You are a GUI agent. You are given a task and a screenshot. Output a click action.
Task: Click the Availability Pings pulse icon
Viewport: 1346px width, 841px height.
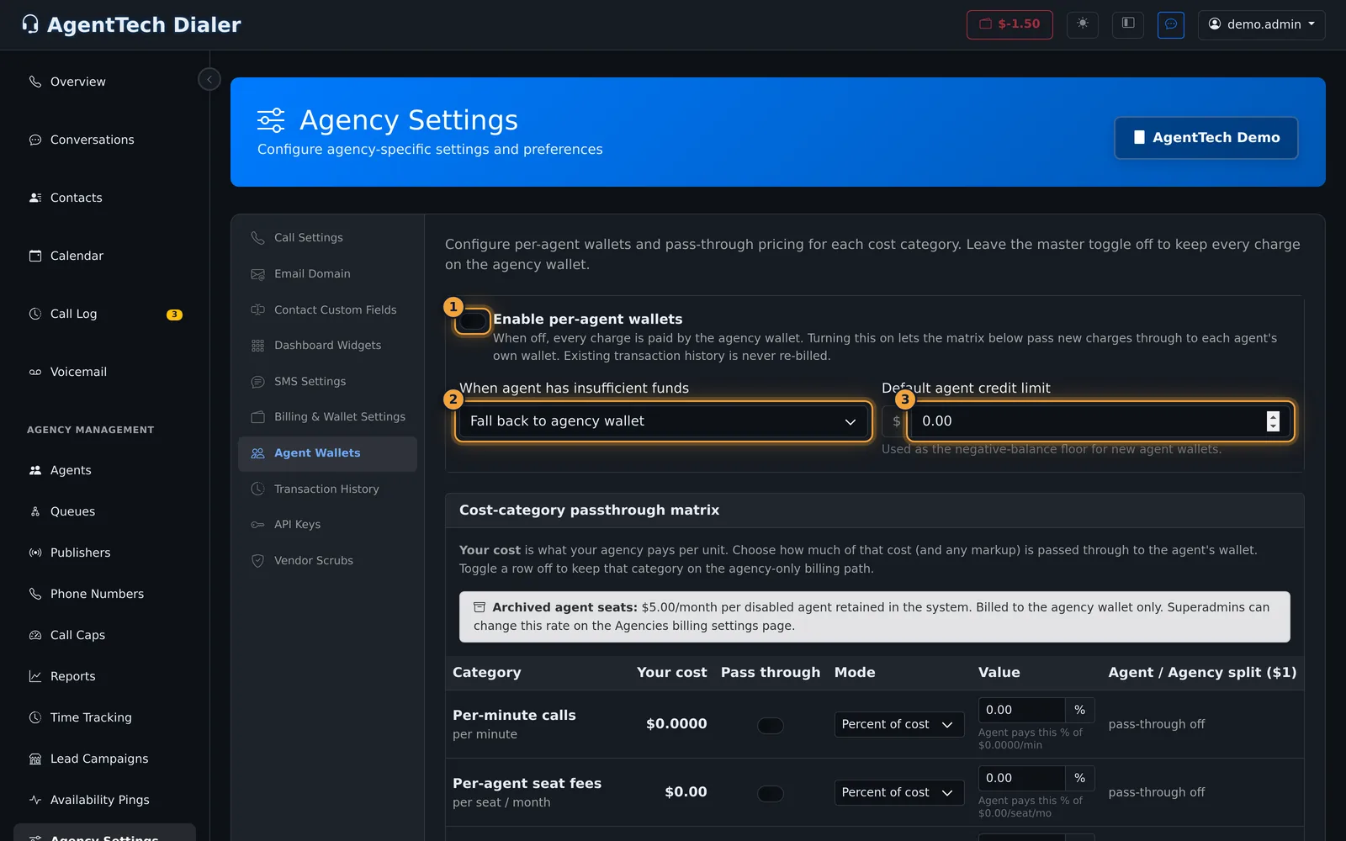point(35,800)
